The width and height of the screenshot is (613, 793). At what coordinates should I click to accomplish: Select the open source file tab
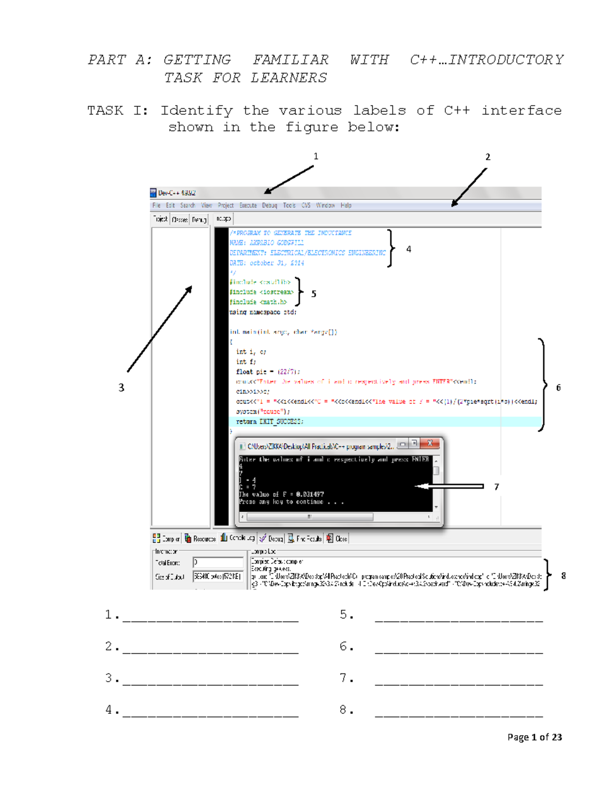[224, 219]
